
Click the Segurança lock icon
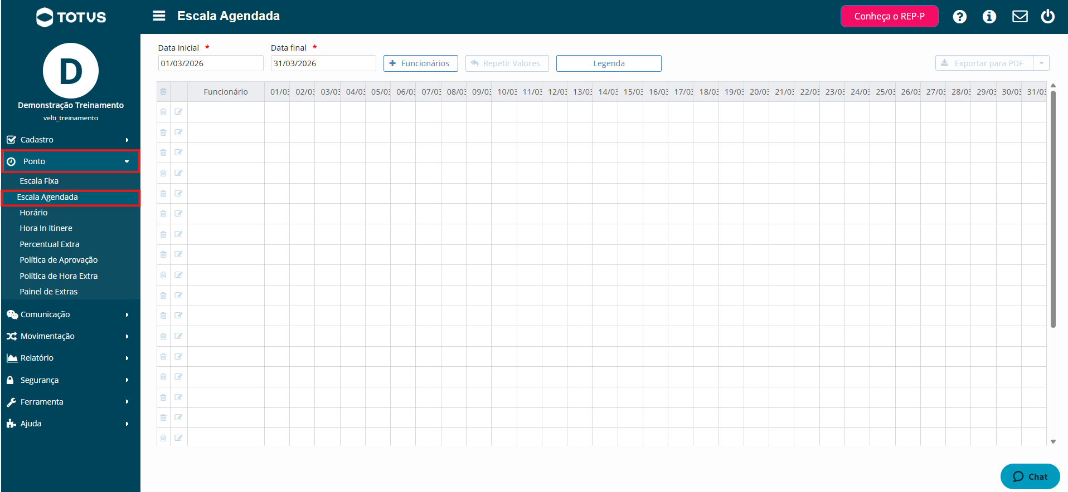click(10, 380)
